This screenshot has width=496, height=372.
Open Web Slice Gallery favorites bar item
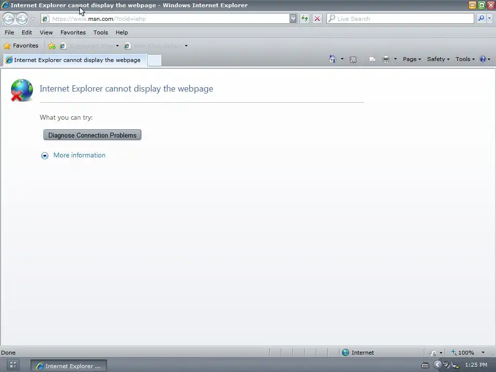tap(154, 46)
